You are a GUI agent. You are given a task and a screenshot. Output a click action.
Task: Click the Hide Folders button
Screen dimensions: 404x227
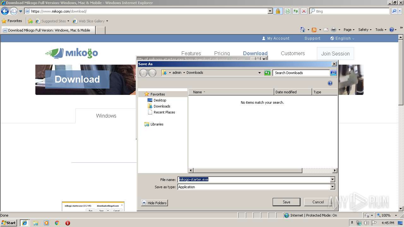(x=154, y=203)
